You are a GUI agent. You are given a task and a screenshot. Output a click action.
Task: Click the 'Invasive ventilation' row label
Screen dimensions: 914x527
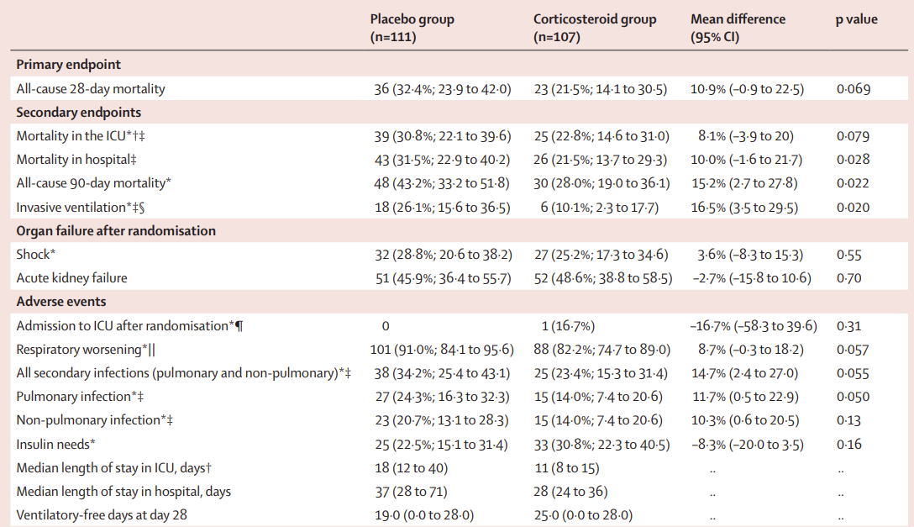pos(74,206)
